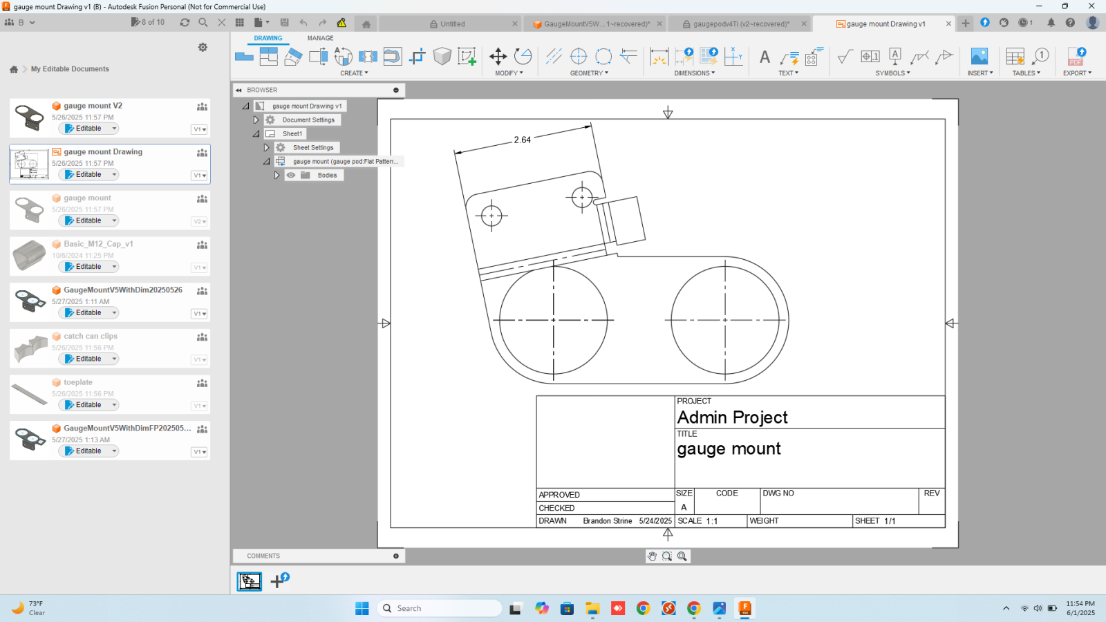Open version dropdown for gauge mount V2

(200, 129)
